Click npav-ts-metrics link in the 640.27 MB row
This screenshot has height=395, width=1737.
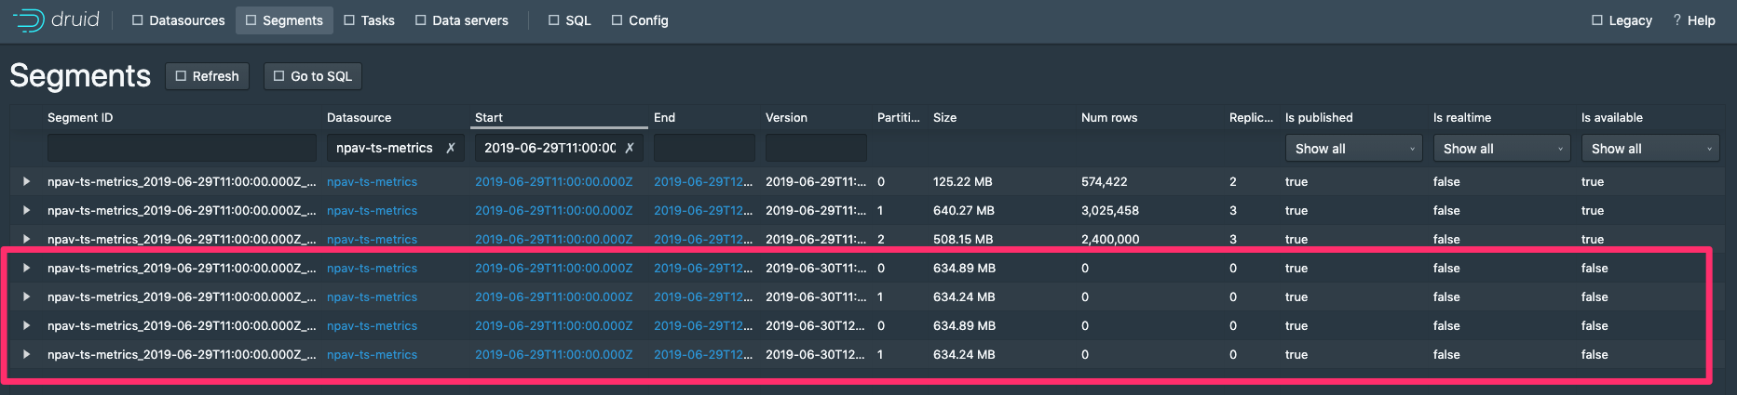372,210
